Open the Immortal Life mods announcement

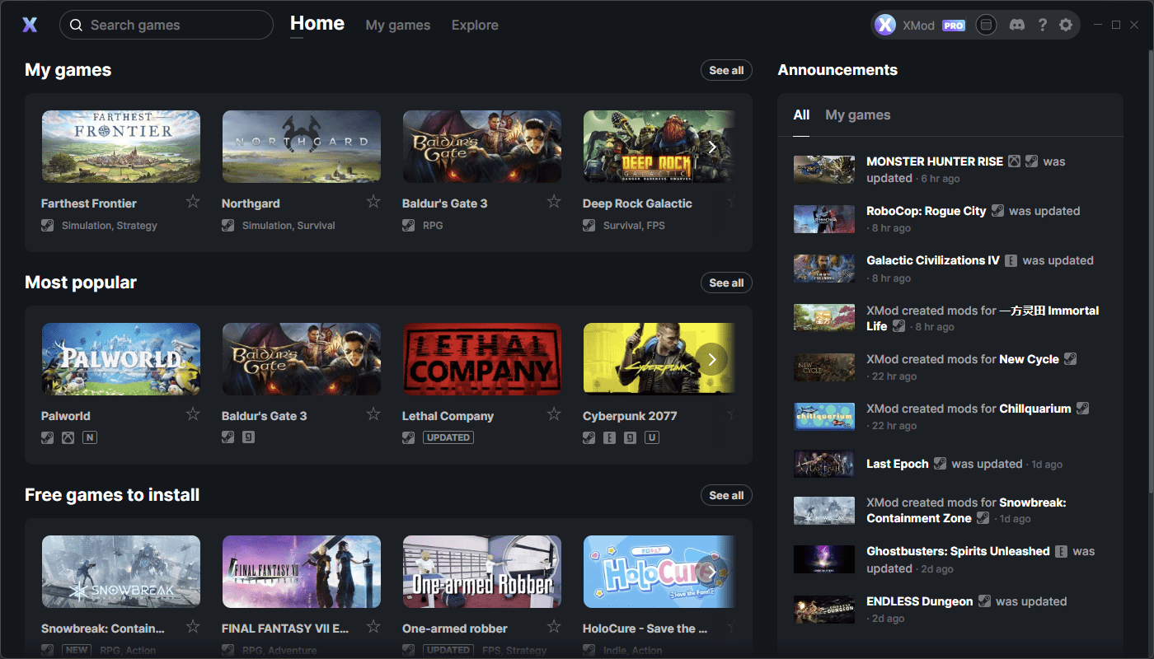(x=950, y=318)
